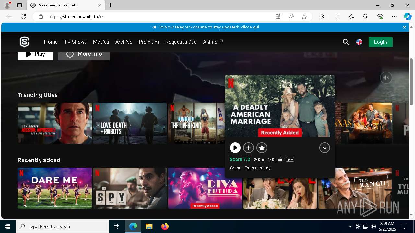Open the Dare Me thumbnail
The image size is (415, 233).
click(x=54, y=188)
